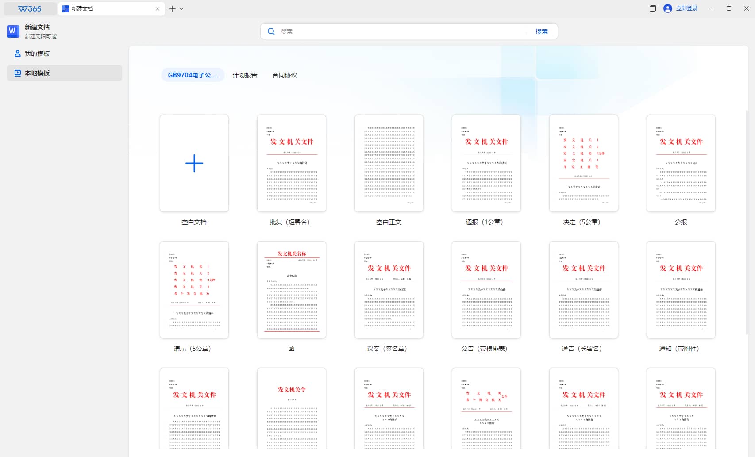This screenshot has width=755, height=457.
Task: Switch to GB9704电子公... category tab
Action: point(193,75)
